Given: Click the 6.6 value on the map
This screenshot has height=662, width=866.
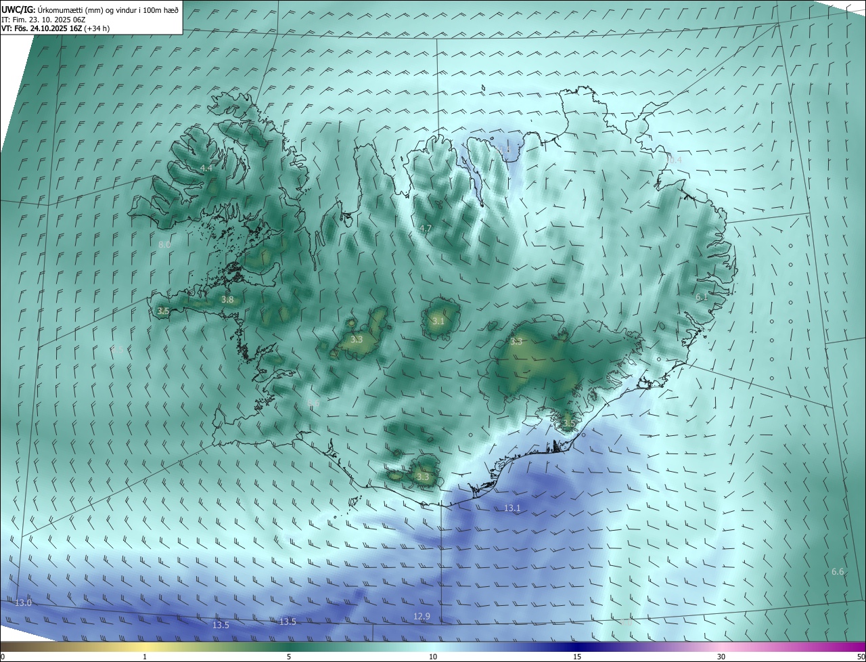Looking at the screenshot, I should tap(838, 572).
